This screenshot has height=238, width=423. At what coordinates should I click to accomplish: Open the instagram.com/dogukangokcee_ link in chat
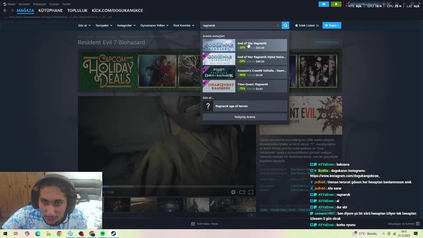[x=345, y=176]
